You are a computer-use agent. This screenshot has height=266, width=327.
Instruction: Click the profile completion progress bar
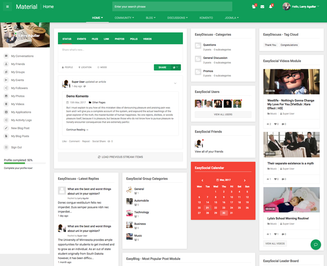click(x=25, y=164)
